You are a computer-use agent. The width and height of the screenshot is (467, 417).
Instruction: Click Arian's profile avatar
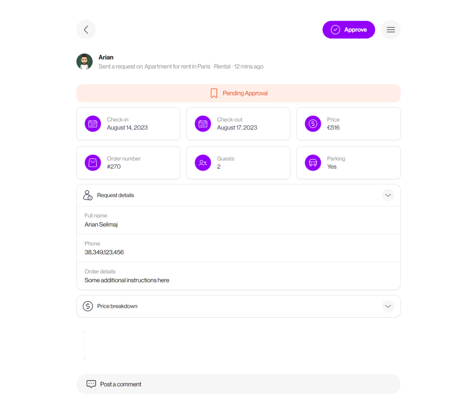click(x=84, y=62)
